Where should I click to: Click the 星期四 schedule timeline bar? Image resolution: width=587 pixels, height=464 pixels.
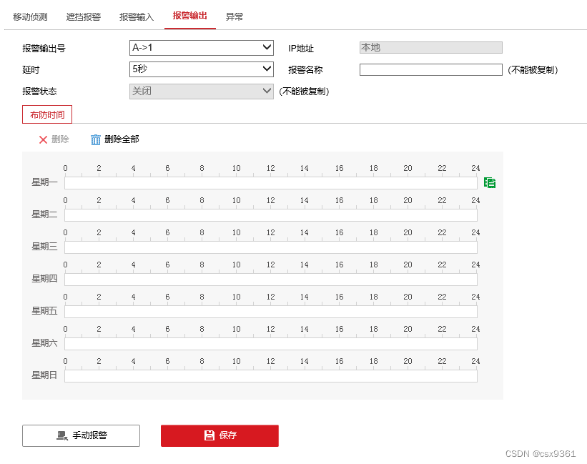pos(271,280)
